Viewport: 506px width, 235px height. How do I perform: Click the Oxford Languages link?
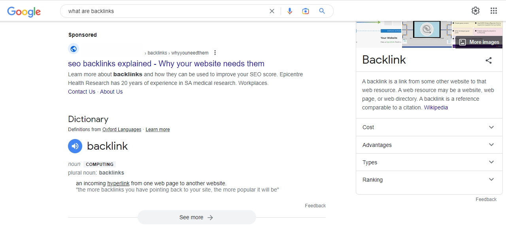(x=121, y=129)
